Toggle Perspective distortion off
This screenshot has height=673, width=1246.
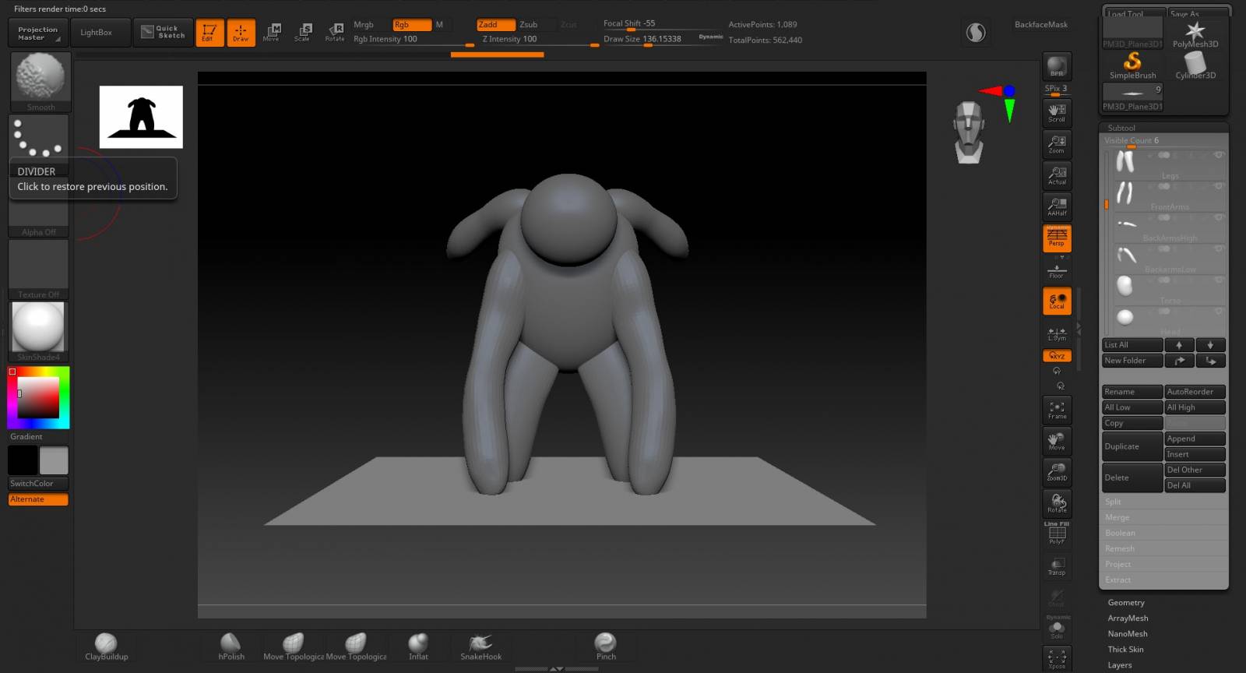point(1057,238)
